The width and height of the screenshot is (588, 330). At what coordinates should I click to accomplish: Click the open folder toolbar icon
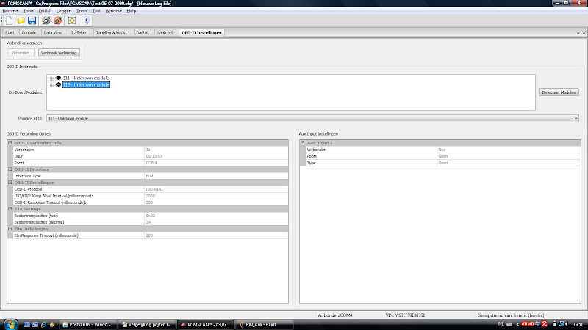tap(21, 21)
